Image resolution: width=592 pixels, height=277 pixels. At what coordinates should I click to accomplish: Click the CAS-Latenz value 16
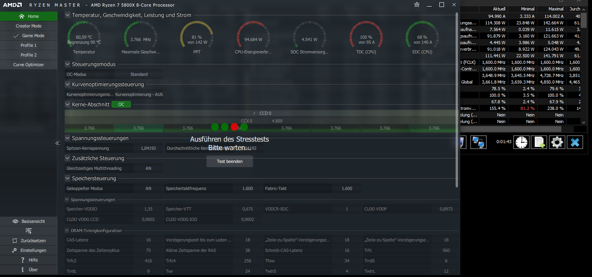coord(148,240)
